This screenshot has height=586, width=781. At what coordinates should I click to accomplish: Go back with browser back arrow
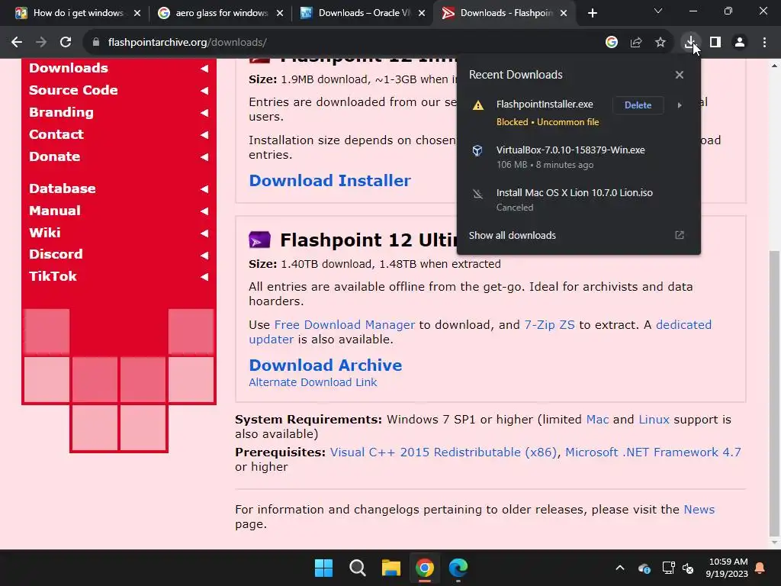(x=17, y=43)
